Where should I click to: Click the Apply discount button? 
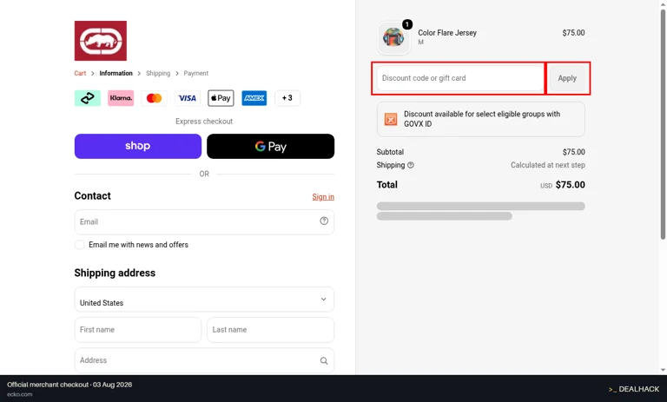[567, 78]
